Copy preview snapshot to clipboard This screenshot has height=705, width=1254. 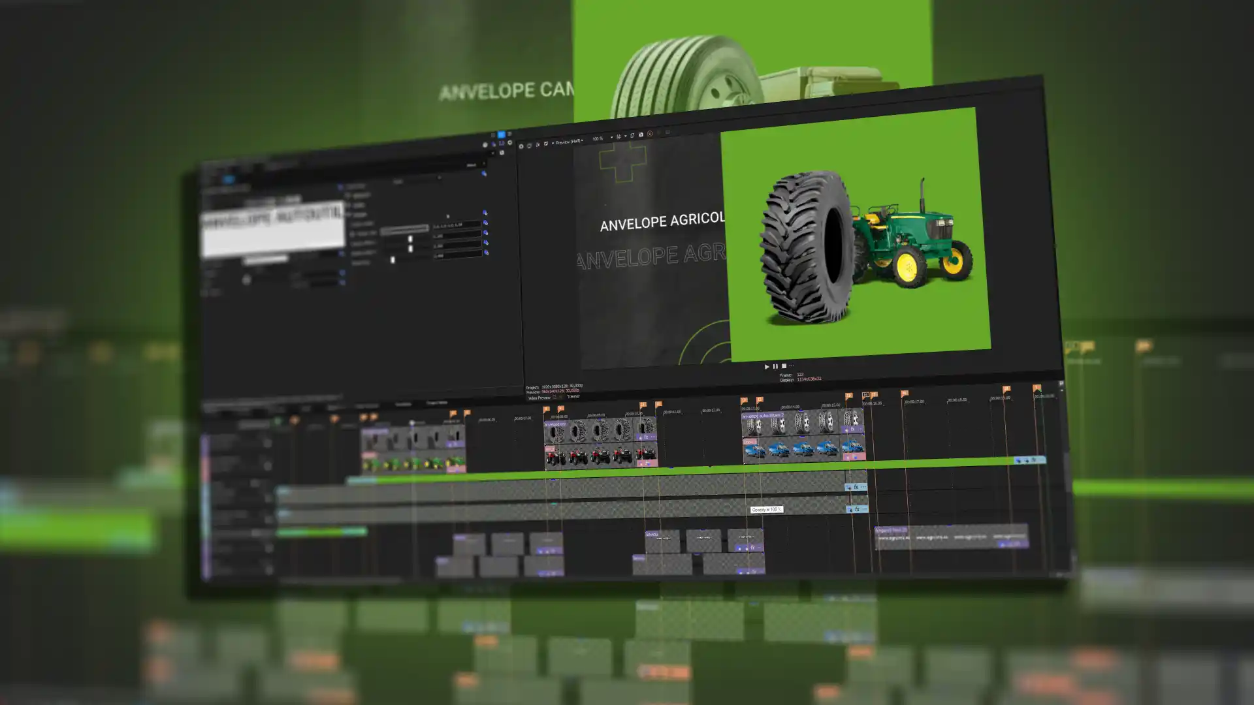coord(632,136)
